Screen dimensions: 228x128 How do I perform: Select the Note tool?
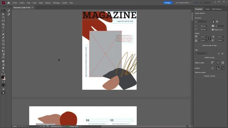pyautogui.click(x=3, y=61)
